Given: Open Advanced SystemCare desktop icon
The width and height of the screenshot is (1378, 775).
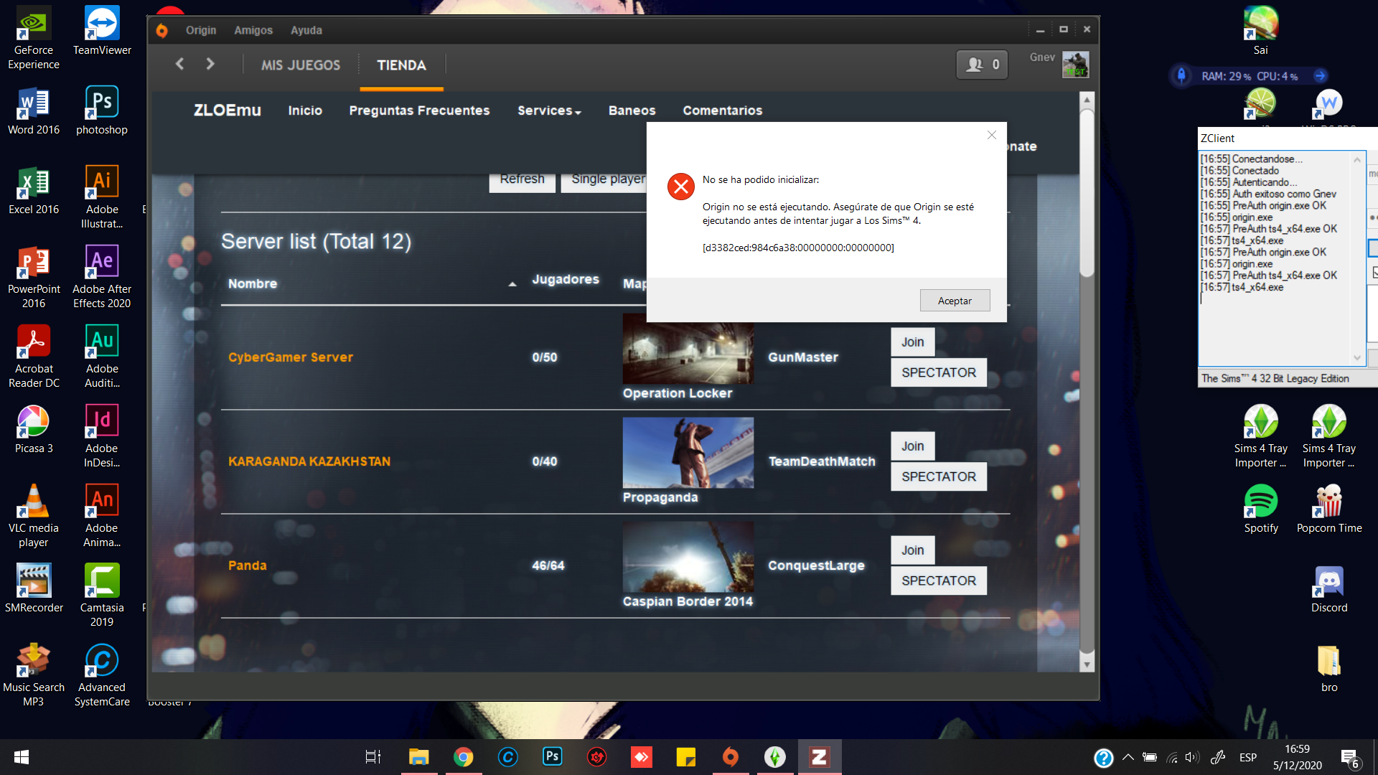Looking at the screenshot, I should [x=102, y=675].
